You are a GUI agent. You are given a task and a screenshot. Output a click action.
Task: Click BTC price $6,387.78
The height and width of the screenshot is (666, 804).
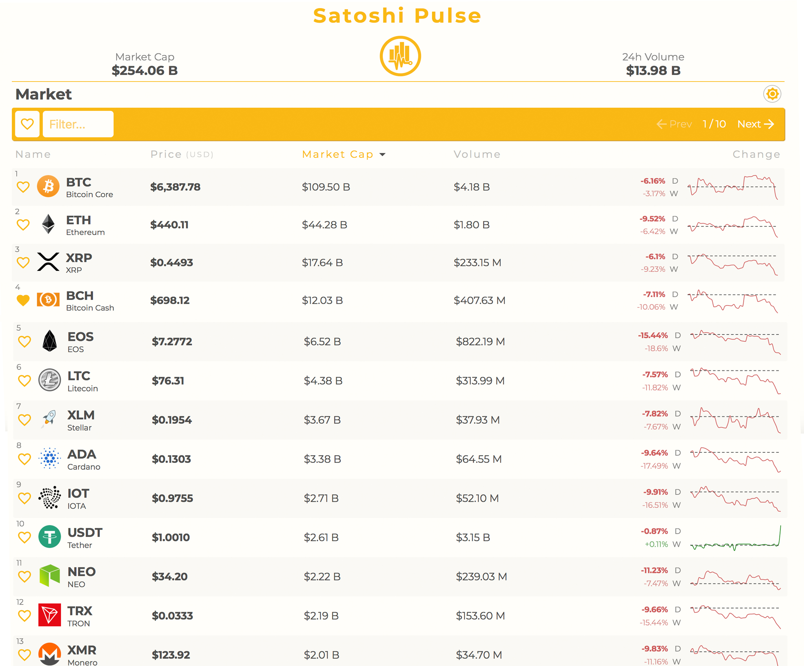point(175,187)
